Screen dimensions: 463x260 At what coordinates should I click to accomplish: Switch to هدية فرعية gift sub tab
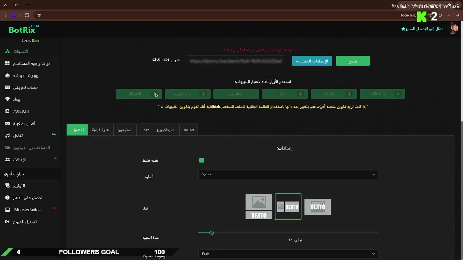100,130
